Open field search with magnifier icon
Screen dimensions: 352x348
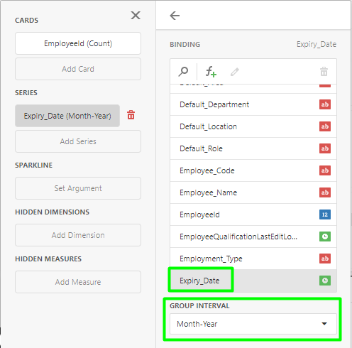click(183, 72)
